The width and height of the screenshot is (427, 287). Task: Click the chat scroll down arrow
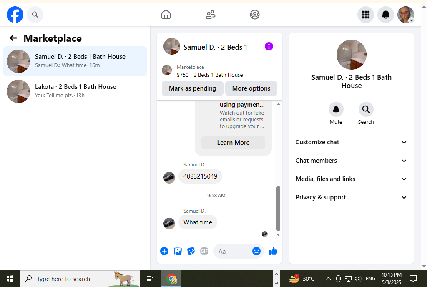coord(278,234)
